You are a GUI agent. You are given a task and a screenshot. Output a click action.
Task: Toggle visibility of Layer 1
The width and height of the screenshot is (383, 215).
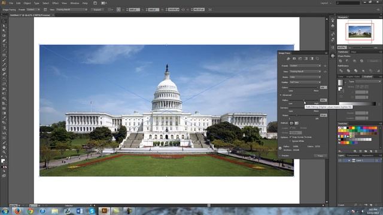340,161
